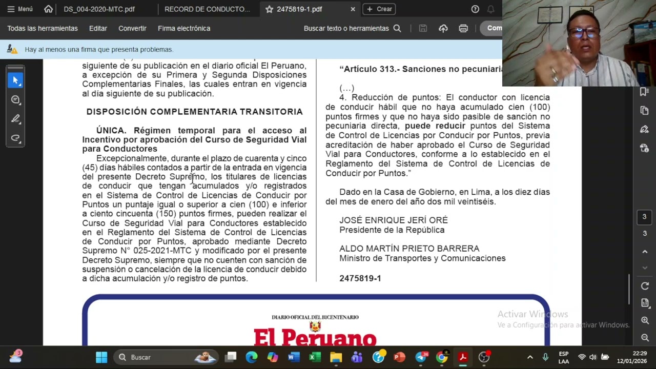This screenshot has width=656, height=369.
Task: Switch to the RECORD DE CONDUCTO... tab
Action: (x=207, y=9)
